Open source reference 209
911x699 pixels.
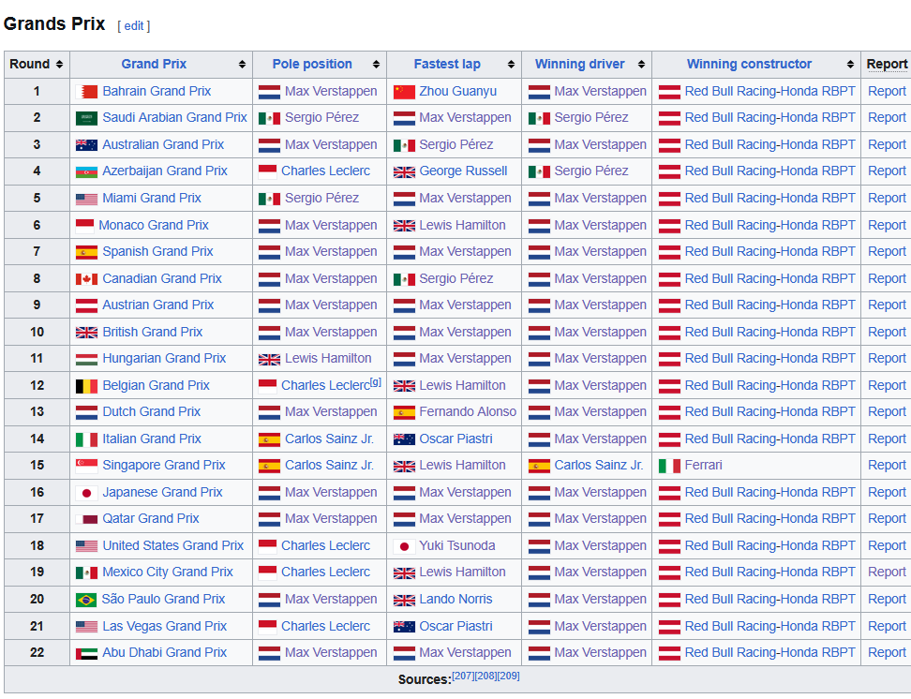(508, 676)
